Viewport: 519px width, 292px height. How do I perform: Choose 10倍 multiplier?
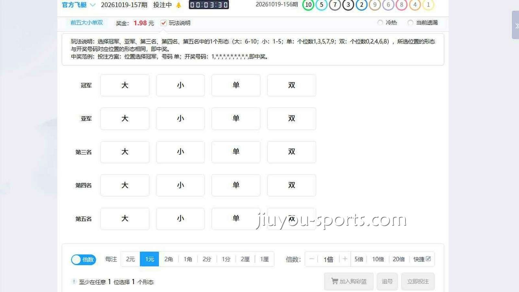tap(378, 259)
